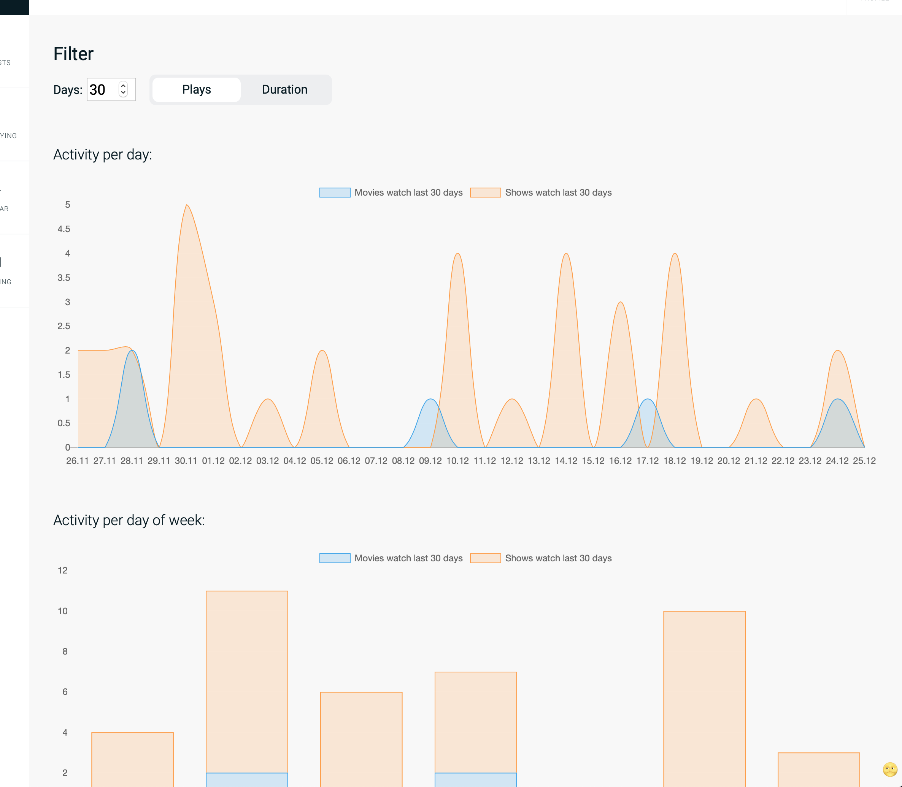Screen dimensions: 902x787
Task: Click the tallest orange bar in weekday chart
Action: (247, 681)
